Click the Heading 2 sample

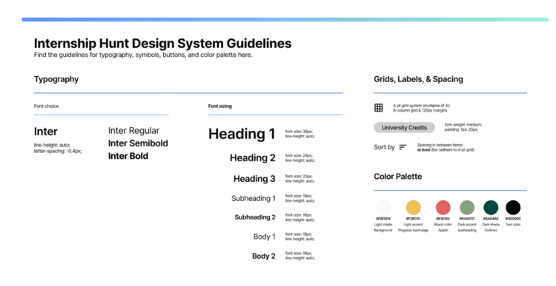253,157
